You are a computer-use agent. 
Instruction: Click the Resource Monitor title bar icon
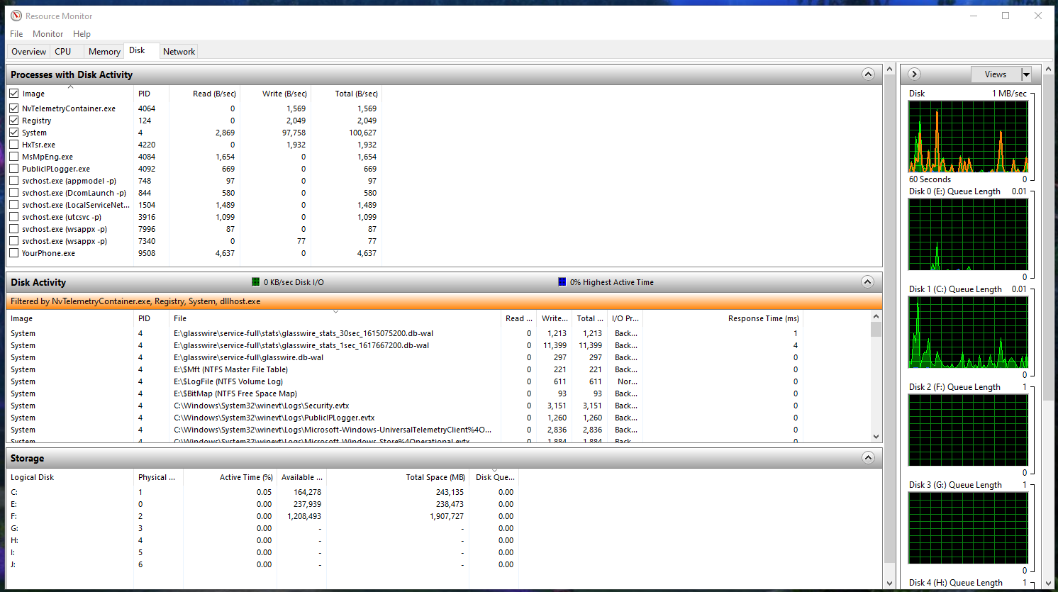pyautogui.click(x=16, y=16)
